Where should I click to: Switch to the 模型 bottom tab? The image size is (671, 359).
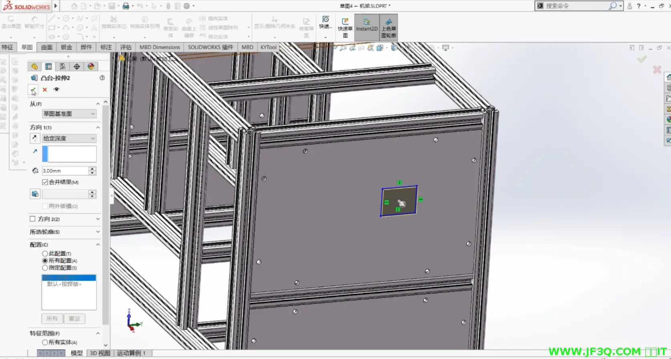77,353
